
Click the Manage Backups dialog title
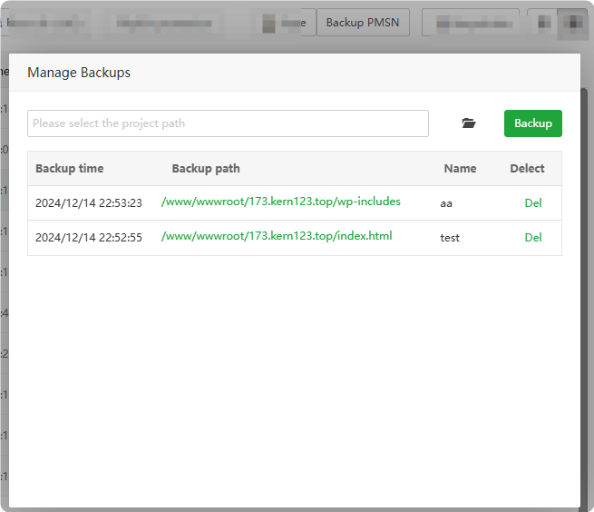79,73
